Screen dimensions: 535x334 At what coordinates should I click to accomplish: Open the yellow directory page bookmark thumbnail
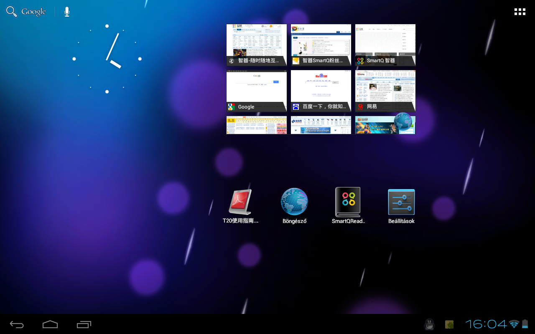click(257, 125)
